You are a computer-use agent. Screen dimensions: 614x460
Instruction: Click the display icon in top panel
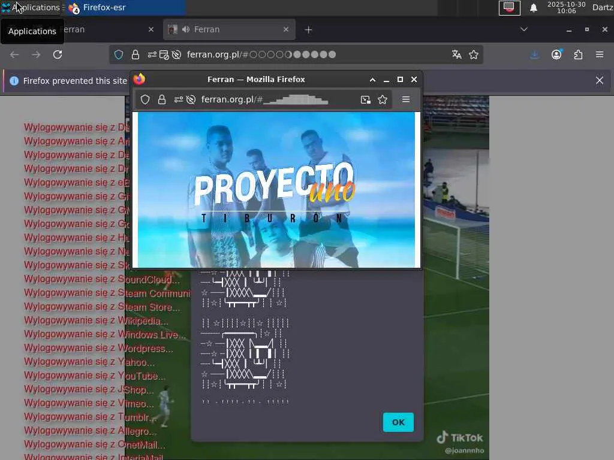click(509, 8)
